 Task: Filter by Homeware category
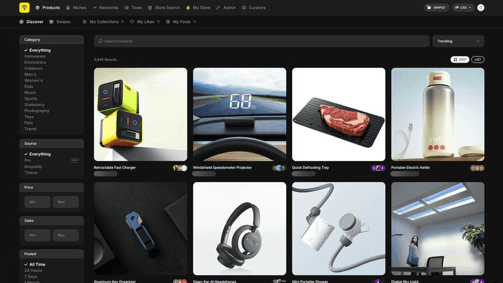35,56
